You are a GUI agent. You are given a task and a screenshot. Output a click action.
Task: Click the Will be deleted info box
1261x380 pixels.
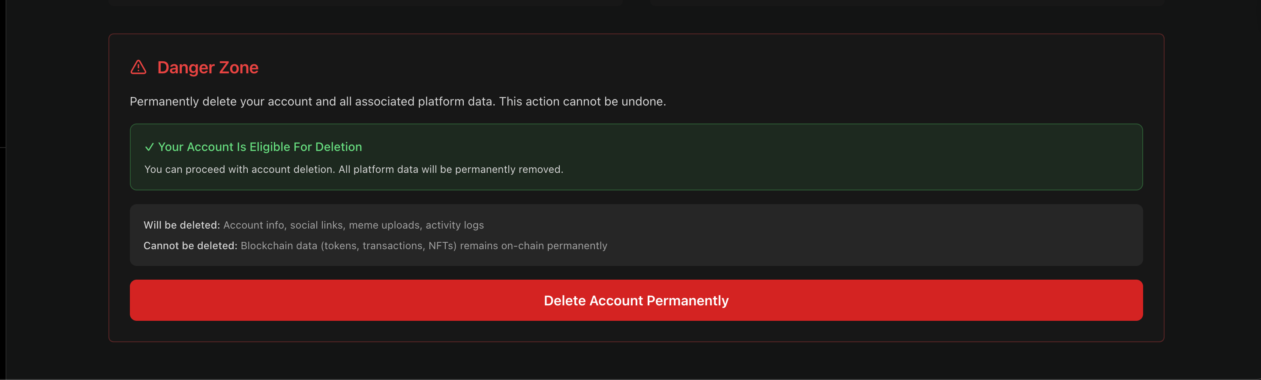coord(637,235)
